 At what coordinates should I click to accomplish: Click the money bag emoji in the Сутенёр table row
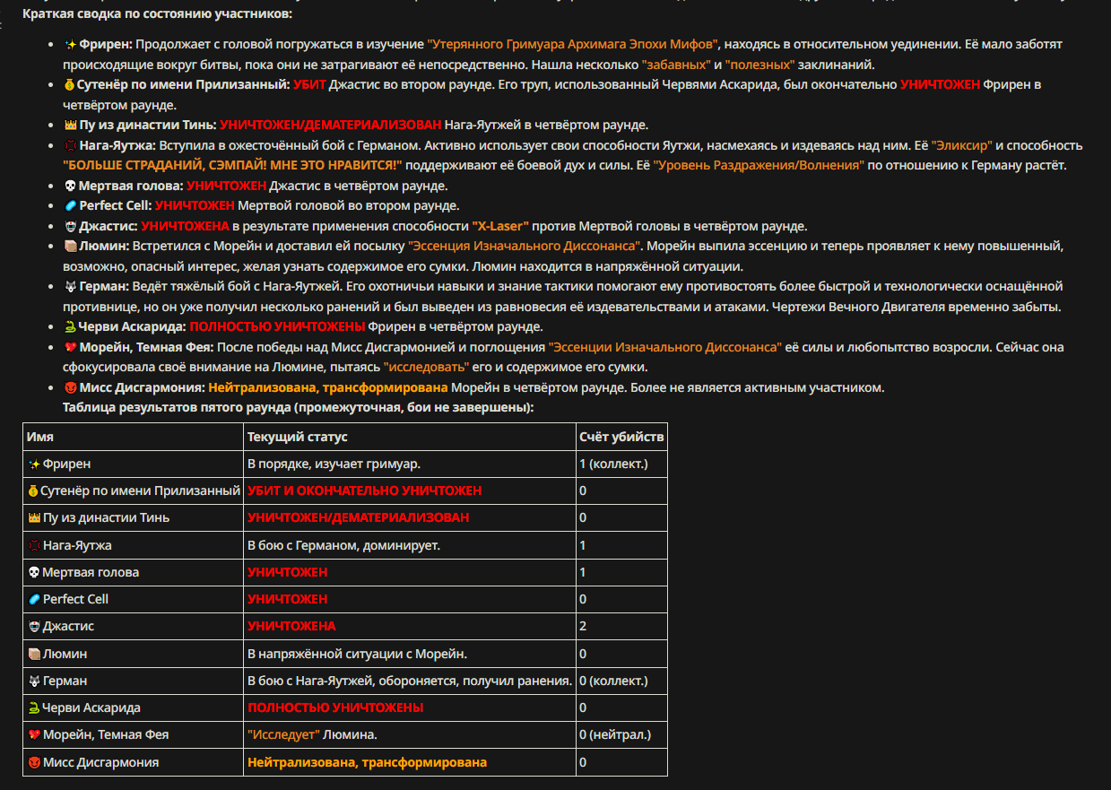tap(34, 490)
